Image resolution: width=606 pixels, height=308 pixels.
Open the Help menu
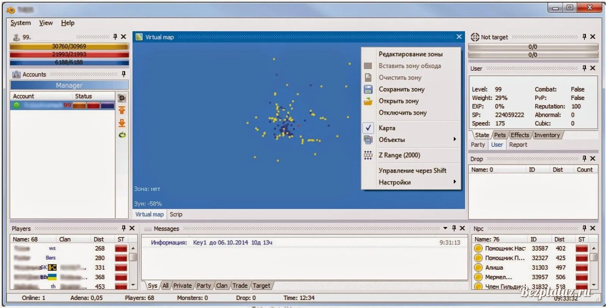click(x=68, y=23)
